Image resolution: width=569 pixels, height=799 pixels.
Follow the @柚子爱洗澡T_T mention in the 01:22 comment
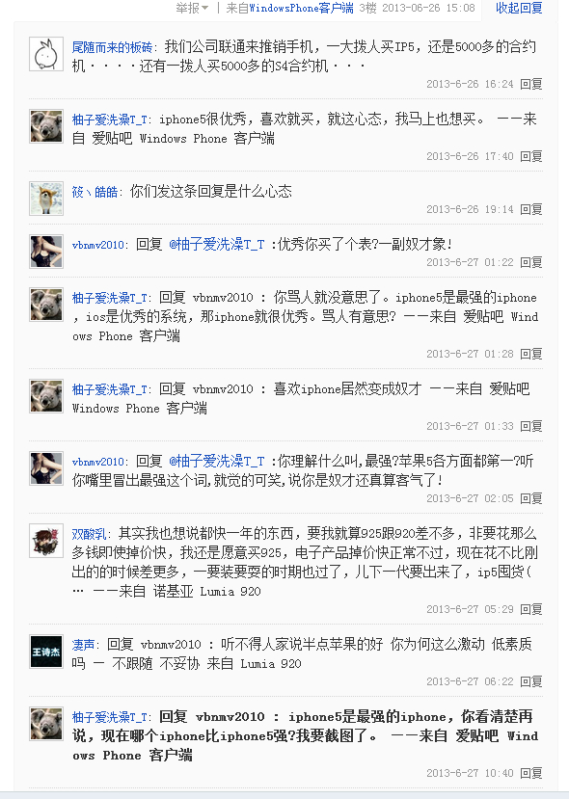(217, 245)
